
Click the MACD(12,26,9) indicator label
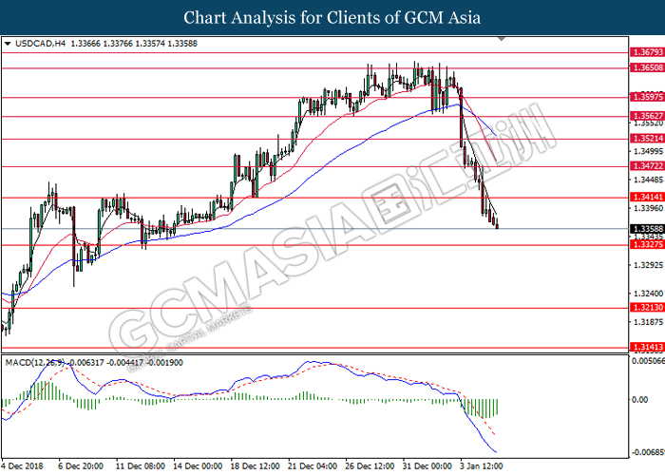35,363
